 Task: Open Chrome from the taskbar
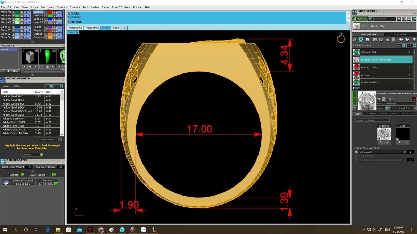pos(101,229)
